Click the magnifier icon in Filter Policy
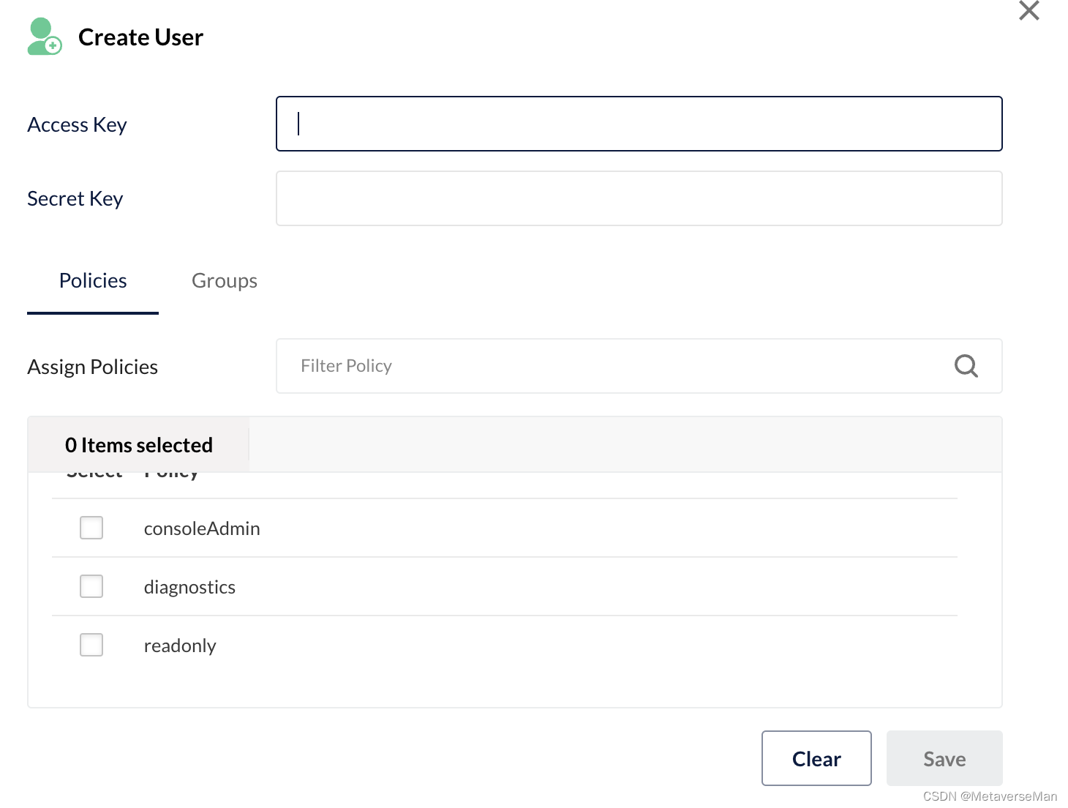This screenshot has height=808, width=1068. coord(966,365)
